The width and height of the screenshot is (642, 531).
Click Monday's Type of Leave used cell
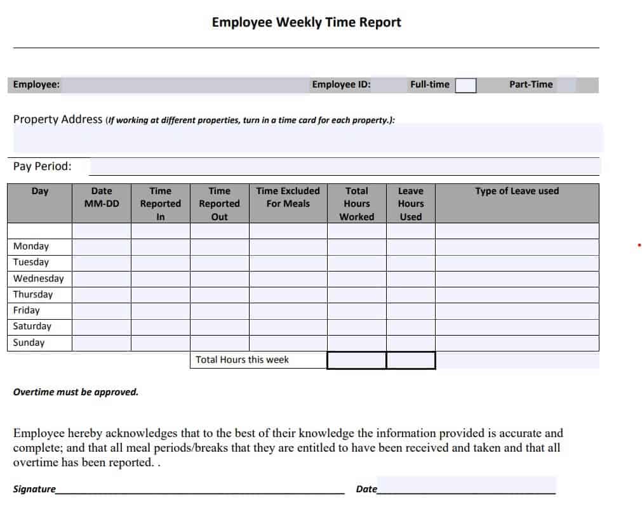[517, 247]
